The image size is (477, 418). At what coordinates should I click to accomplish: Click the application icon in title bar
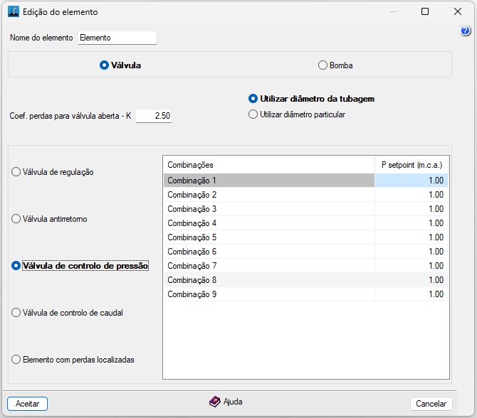tap(13, 11)
